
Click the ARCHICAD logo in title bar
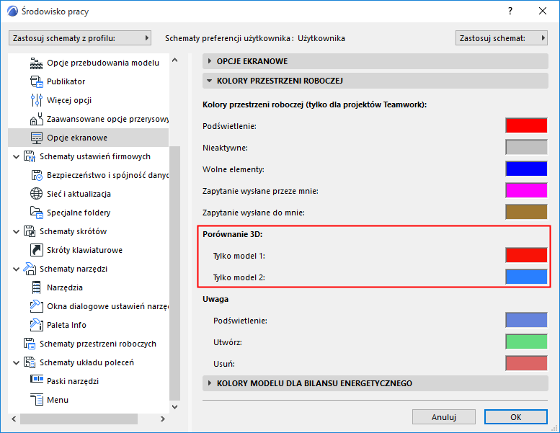tap(12, 11)
